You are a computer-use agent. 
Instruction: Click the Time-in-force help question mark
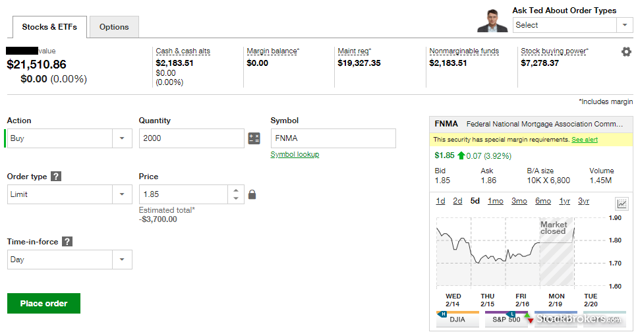pyautogui.click(x=67, y=241)
